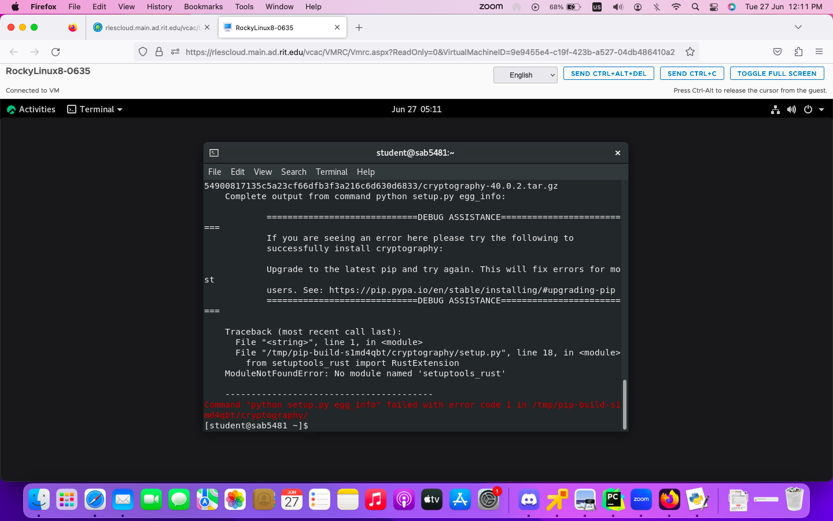Open the English language selector
Viewport: 833px width, 521px height.
[x=525, y=75]
